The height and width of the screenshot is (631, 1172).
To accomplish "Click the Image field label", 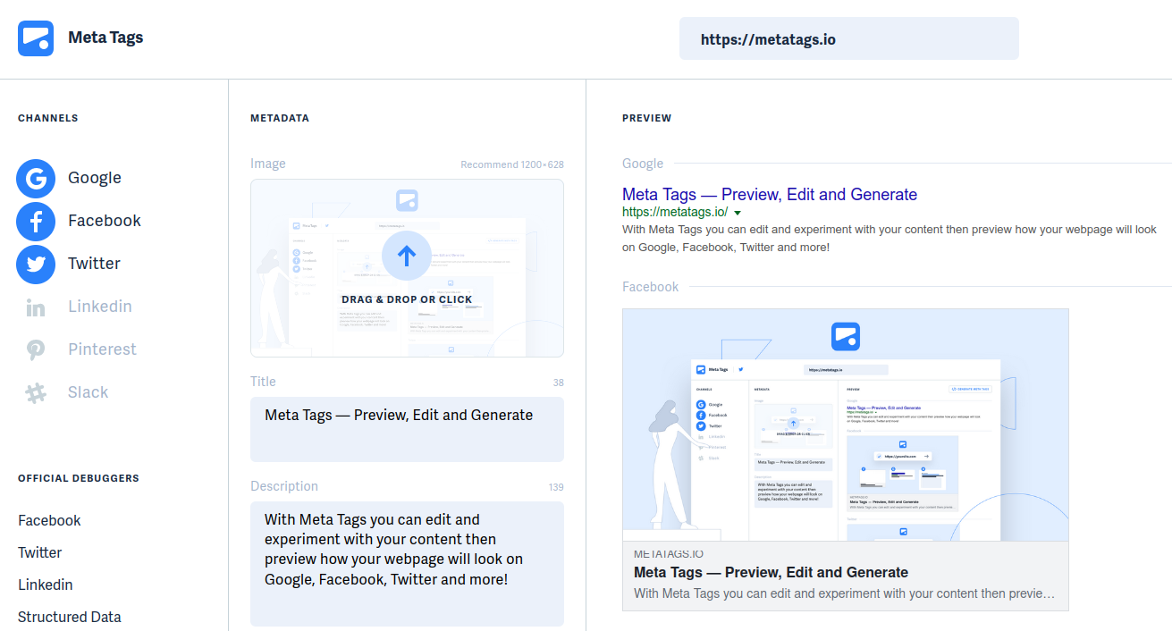I will (x=268, y=164).
